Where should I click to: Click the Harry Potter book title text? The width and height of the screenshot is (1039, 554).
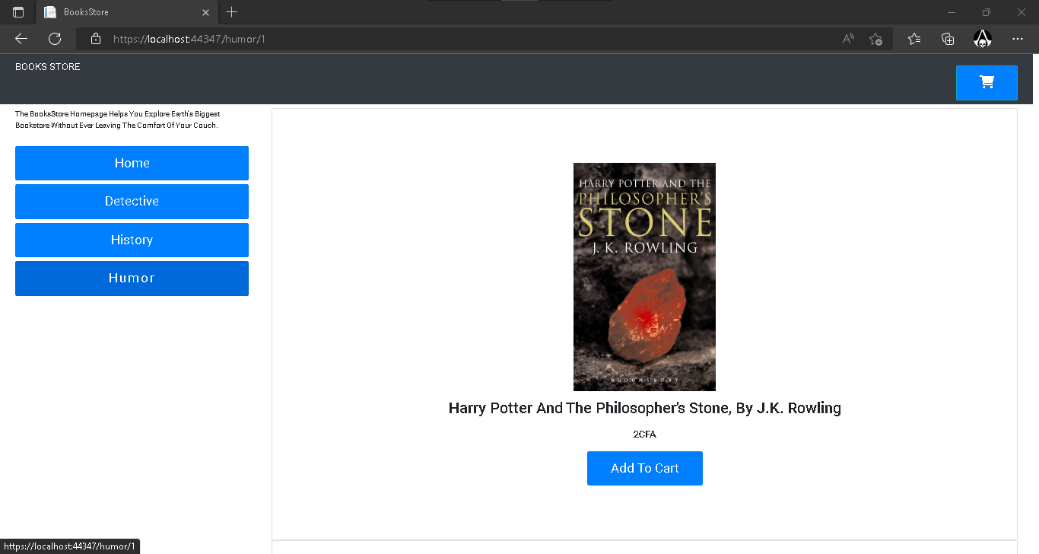(644, 408)
